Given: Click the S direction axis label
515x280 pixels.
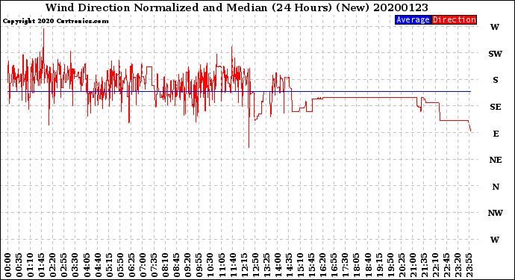Looking at the screenshot, I should [x=495, y=80].
